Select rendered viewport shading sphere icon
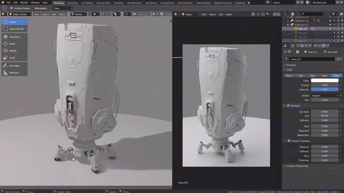Image resolution: width=344 pixels, height=193 pixels. pyautogui.click(x=162, y=14)
